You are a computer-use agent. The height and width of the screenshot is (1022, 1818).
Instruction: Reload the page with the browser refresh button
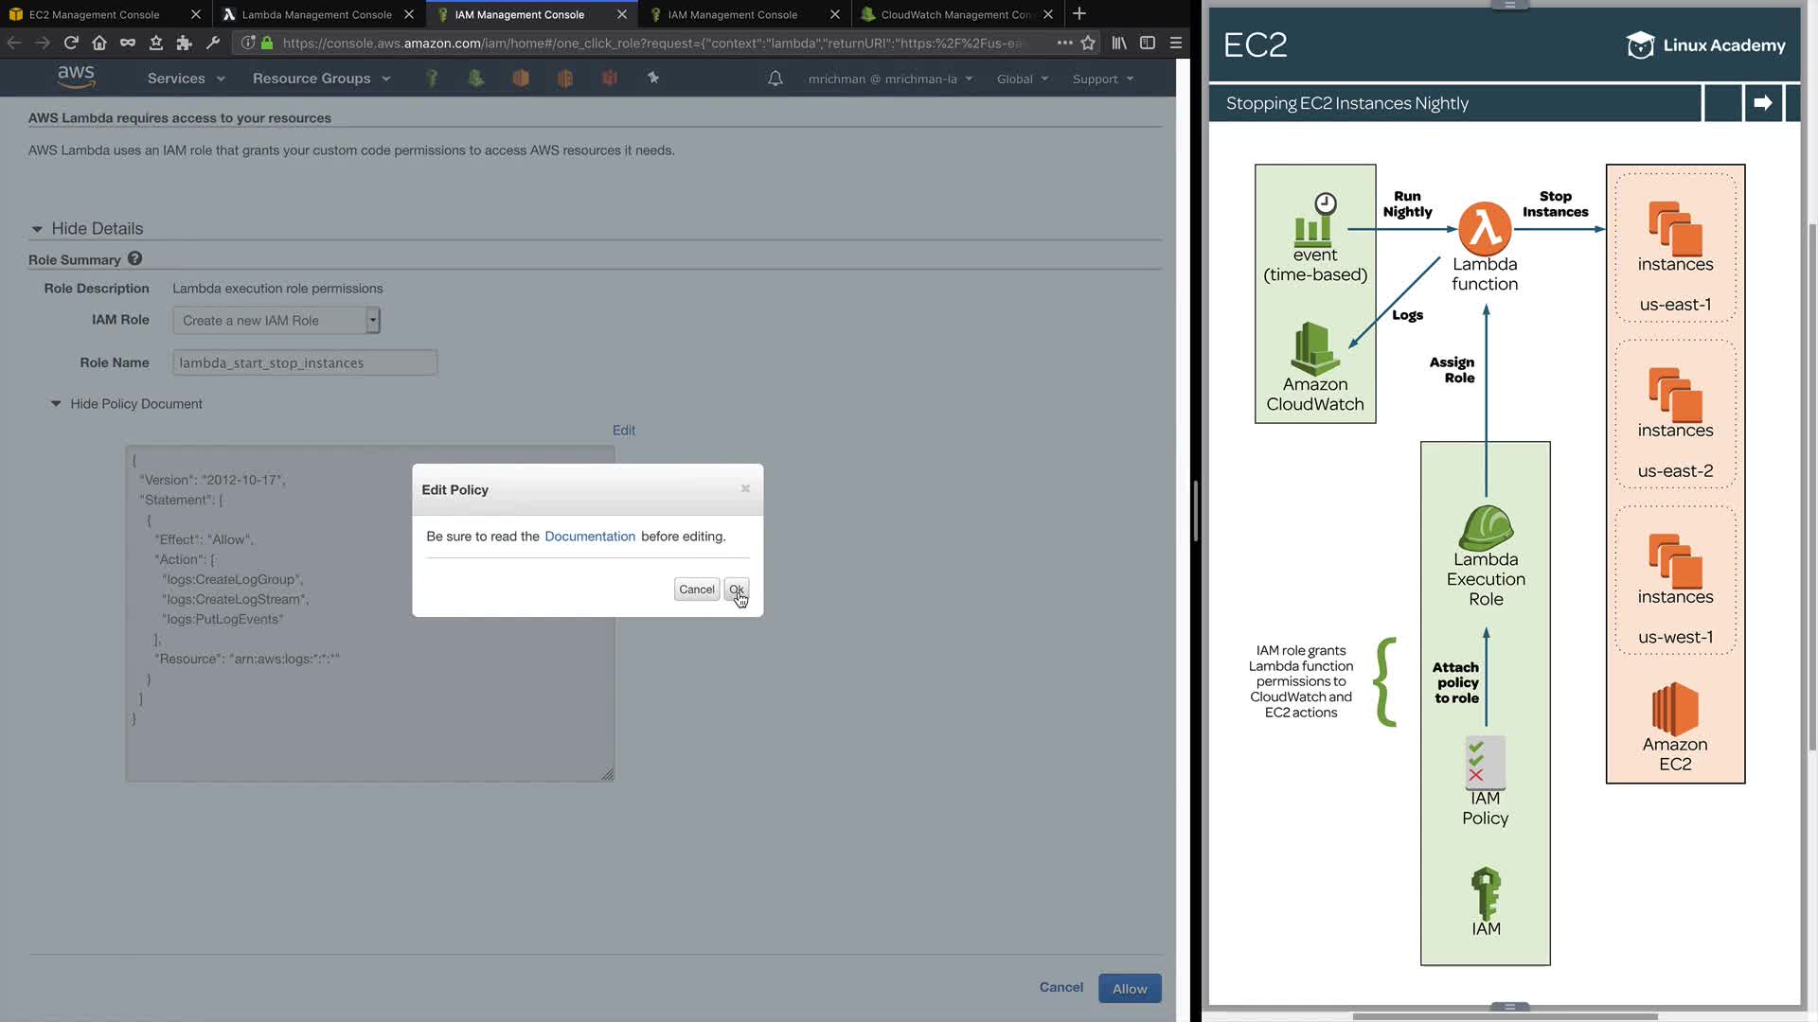[x=71, y=43]
